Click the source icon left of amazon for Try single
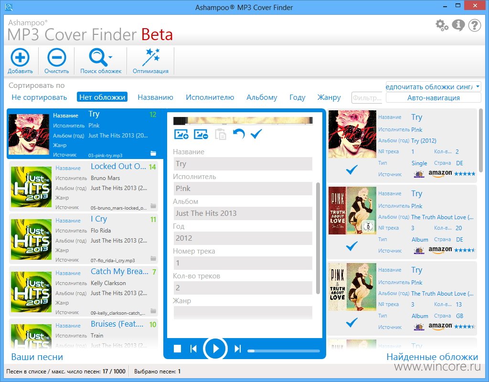Viewport: 489px width, 382px height. click(x=419, y=174)
